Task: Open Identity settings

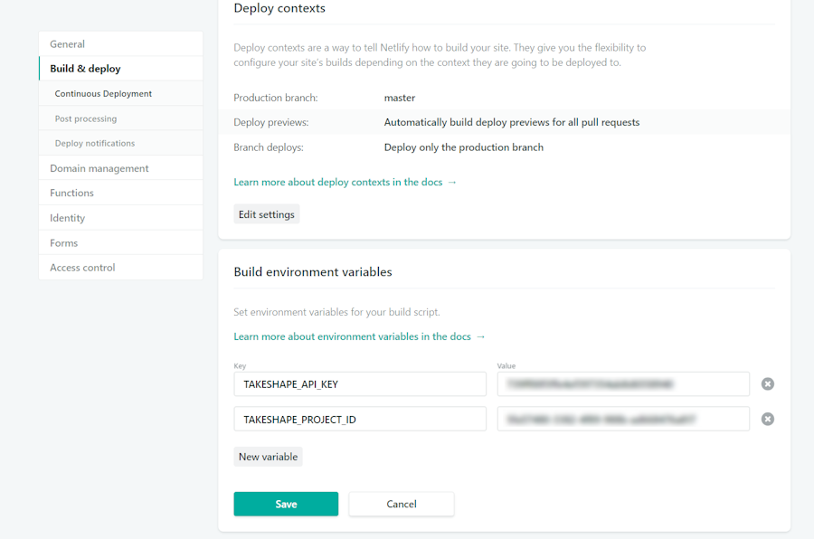Action: click(x=120, y=218)
